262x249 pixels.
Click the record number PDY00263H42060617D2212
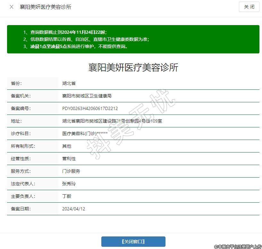pos(90,108)
